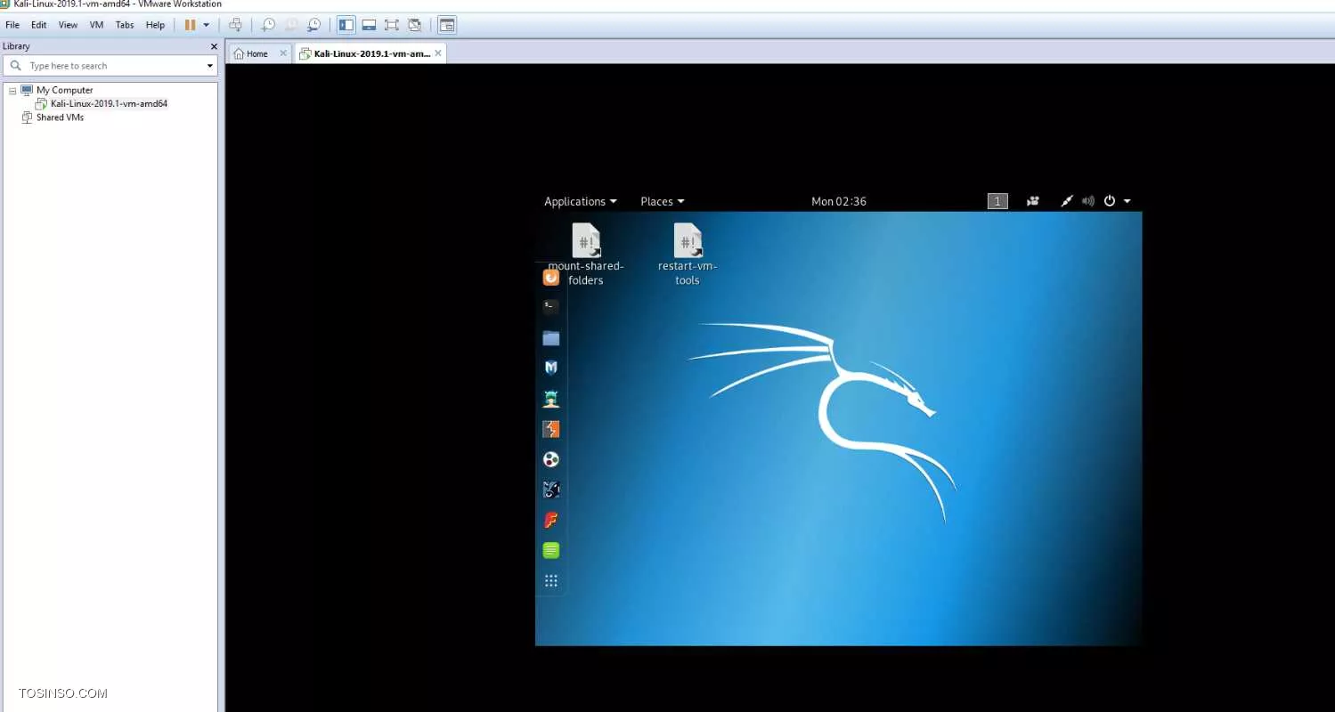Click the Mon 02:36 clock in Kali
1335x712 pixels.
(x=838, y=201)
